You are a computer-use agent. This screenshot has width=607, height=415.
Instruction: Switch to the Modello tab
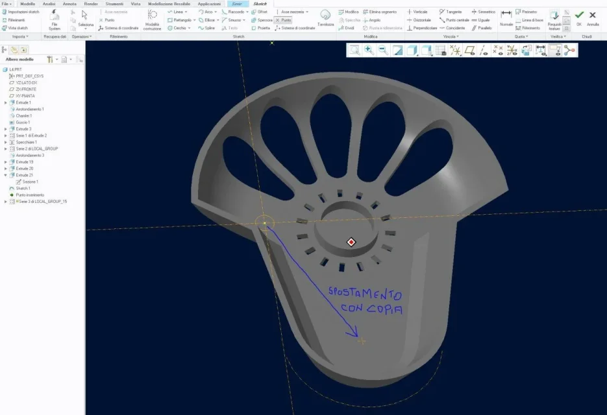pos(27,4)
